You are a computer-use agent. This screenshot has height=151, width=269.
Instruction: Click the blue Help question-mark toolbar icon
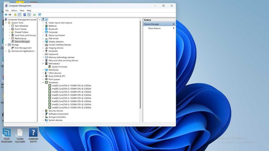pos(25,15)
